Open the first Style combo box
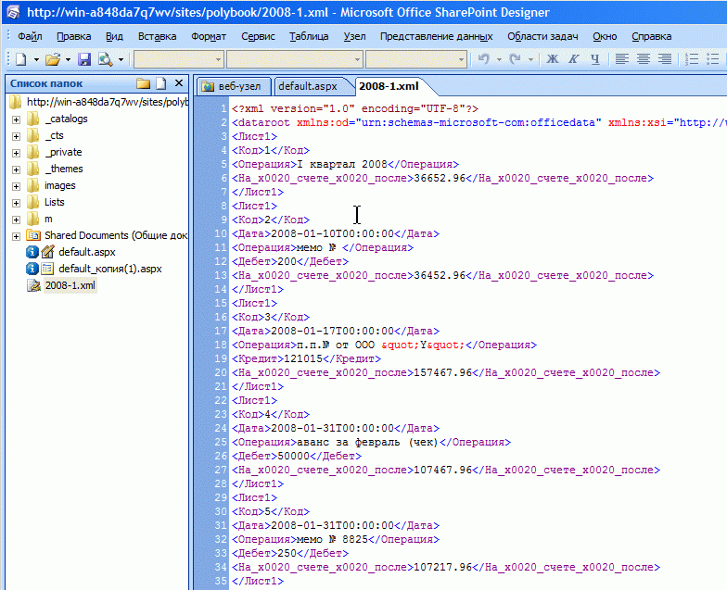Screen dimensions: 727x590 [178, 59]
